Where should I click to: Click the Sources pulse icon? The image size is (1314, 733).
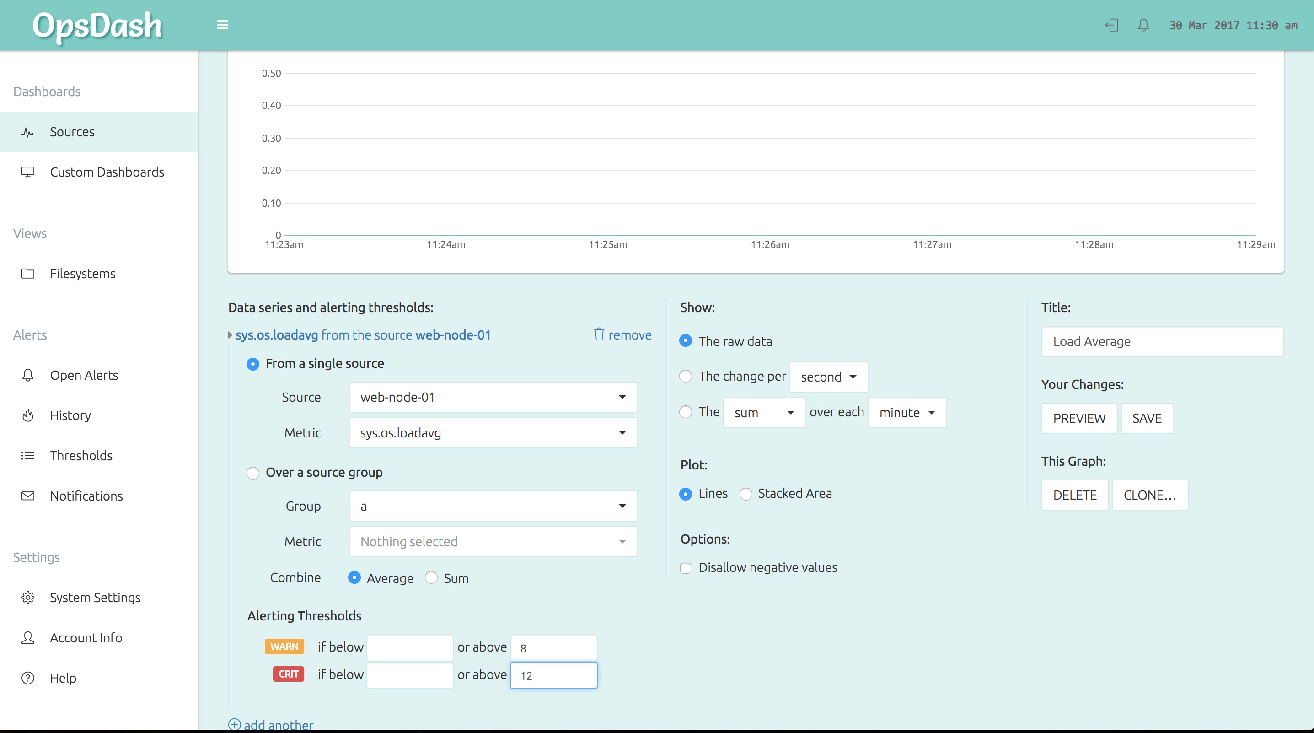pyautogui.click(x=27, y=132)
